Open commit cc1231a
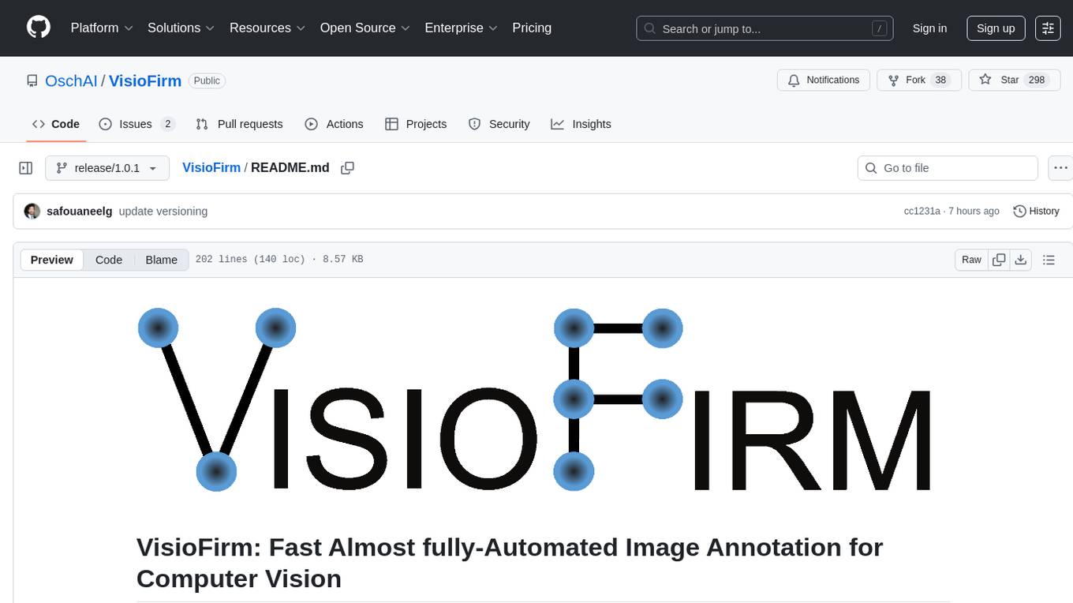Screen dimensions: 1073x603 (922, 211)
